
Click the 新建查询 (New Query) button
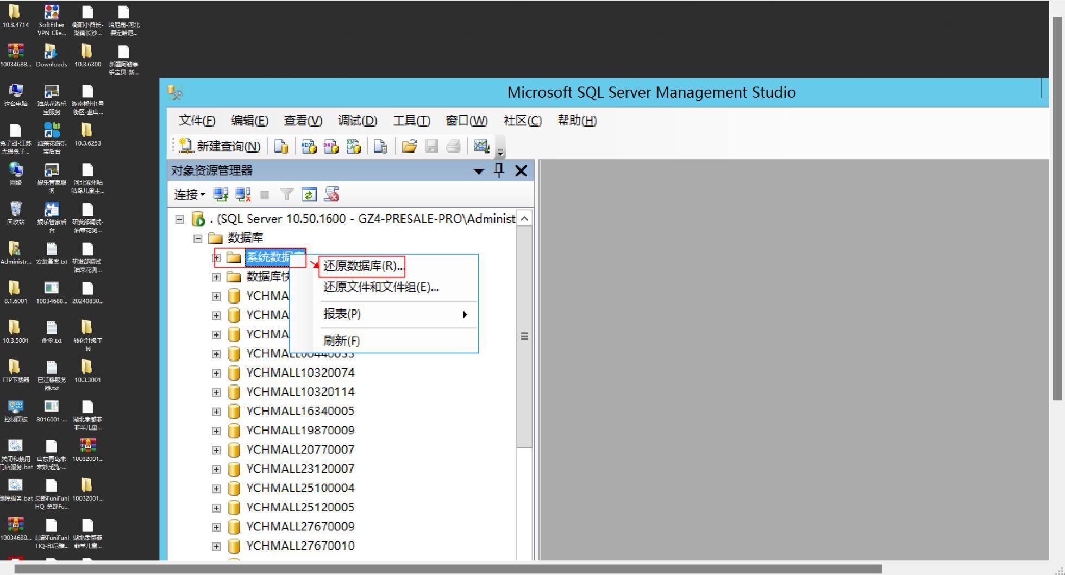(x=220, y=146)
